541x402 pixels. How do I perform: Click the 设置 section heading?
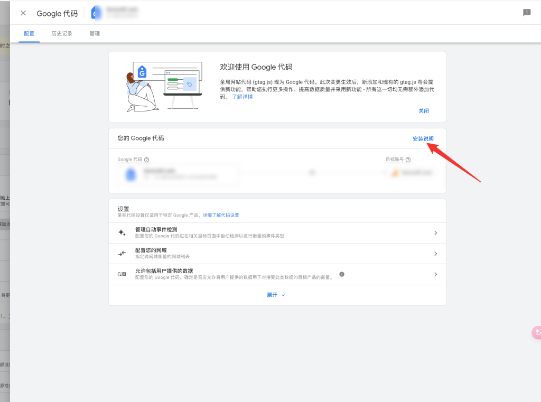pyautogui.click(x=123, y=209)
